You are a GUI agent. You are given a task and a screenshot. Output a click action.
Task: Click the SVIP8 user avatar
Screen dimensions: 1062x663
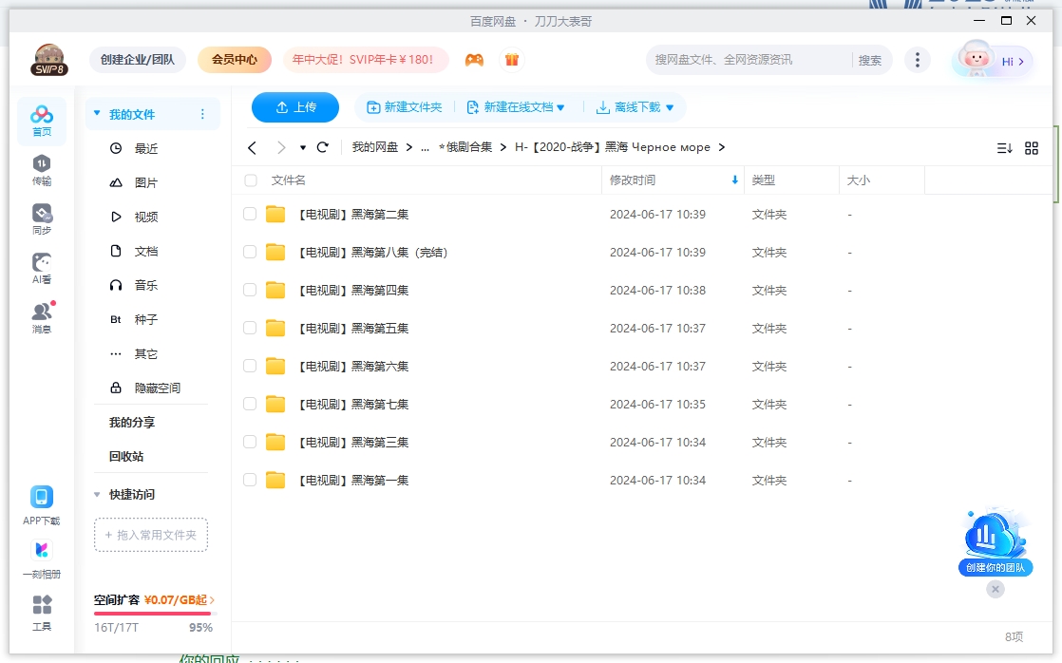tap(48, 60)
